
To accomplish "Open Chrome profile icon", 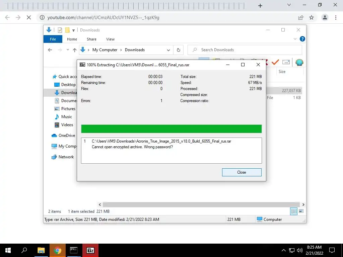I will coord(325,17).
